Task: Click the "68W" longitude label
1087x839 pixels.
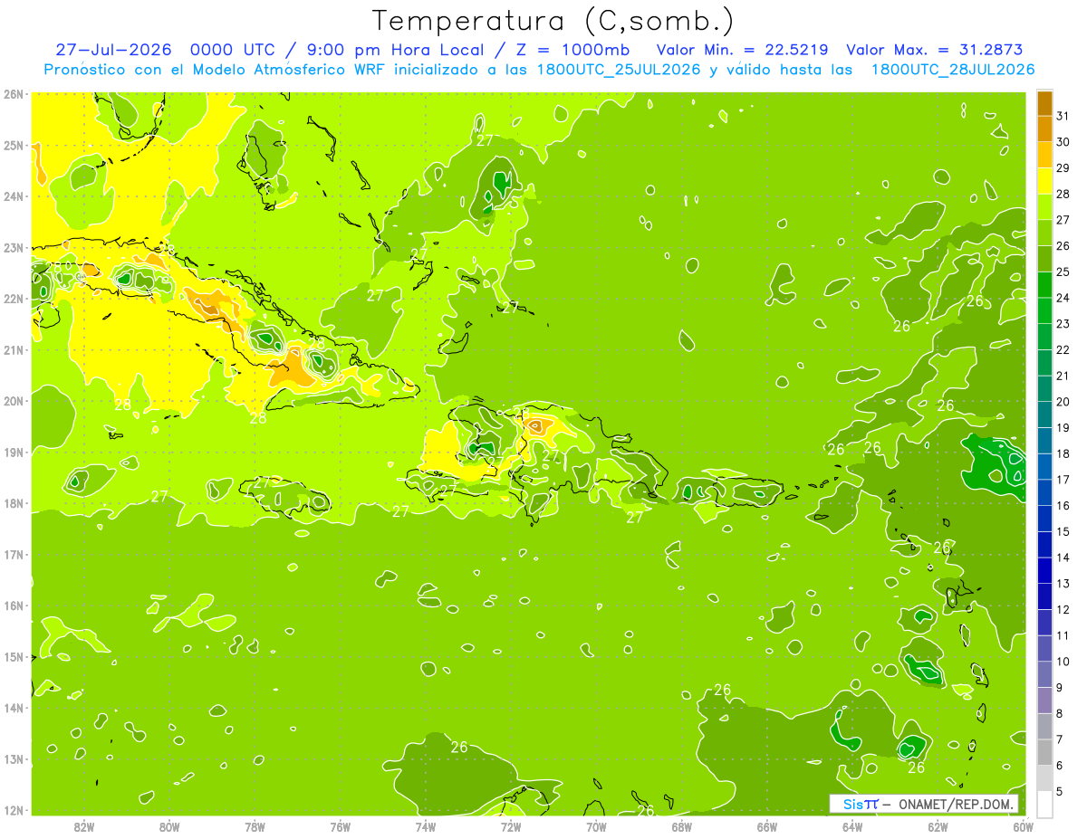Action: coord(681,827)
